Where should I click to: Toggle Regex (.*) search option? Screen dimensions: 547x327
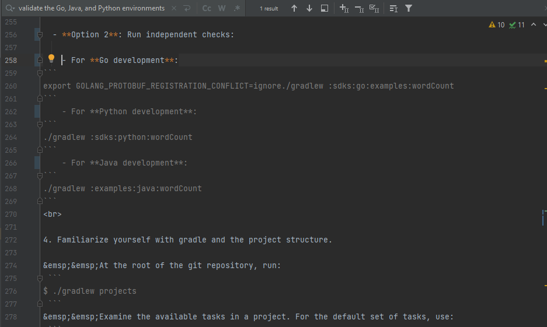click(237, 8)
